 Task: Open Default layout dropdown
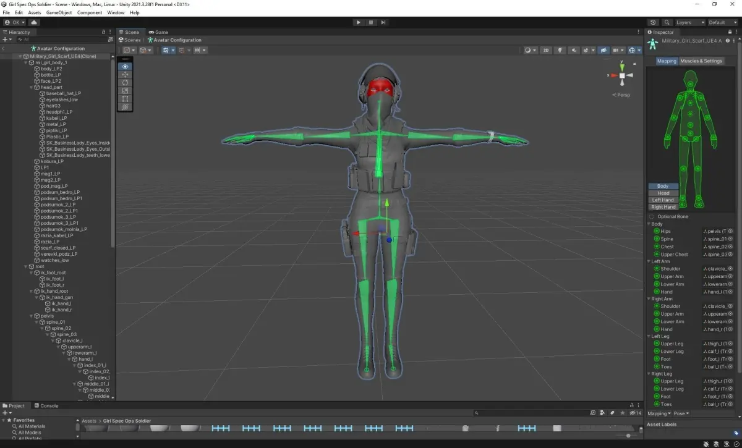(x=723, y=22)
